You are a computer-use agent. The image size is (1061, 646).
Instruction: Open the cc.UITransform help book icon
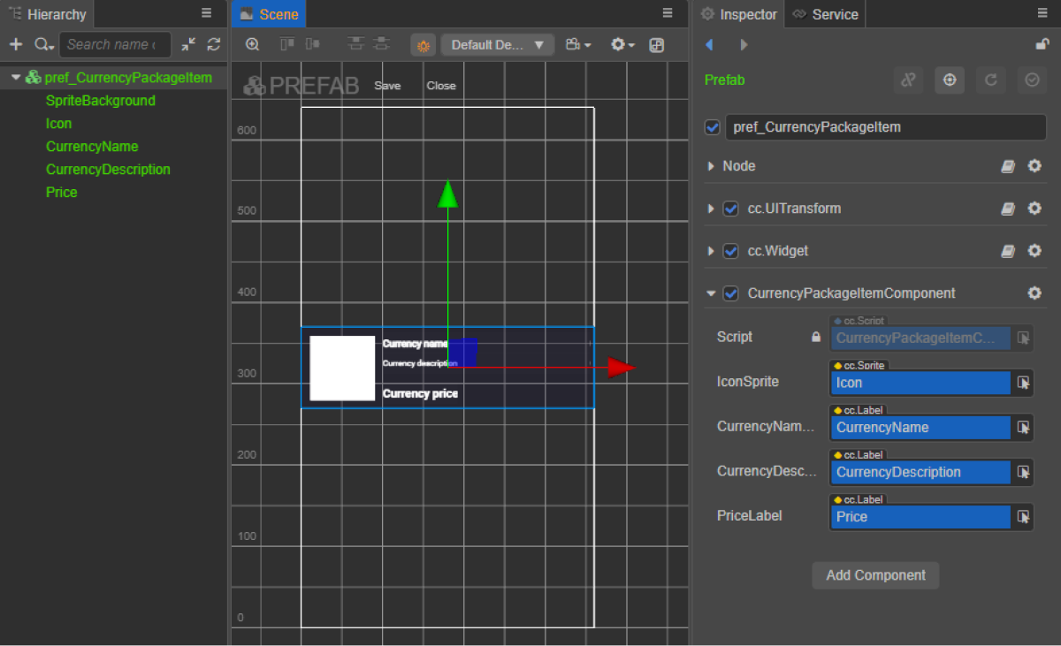[1008, 209]
